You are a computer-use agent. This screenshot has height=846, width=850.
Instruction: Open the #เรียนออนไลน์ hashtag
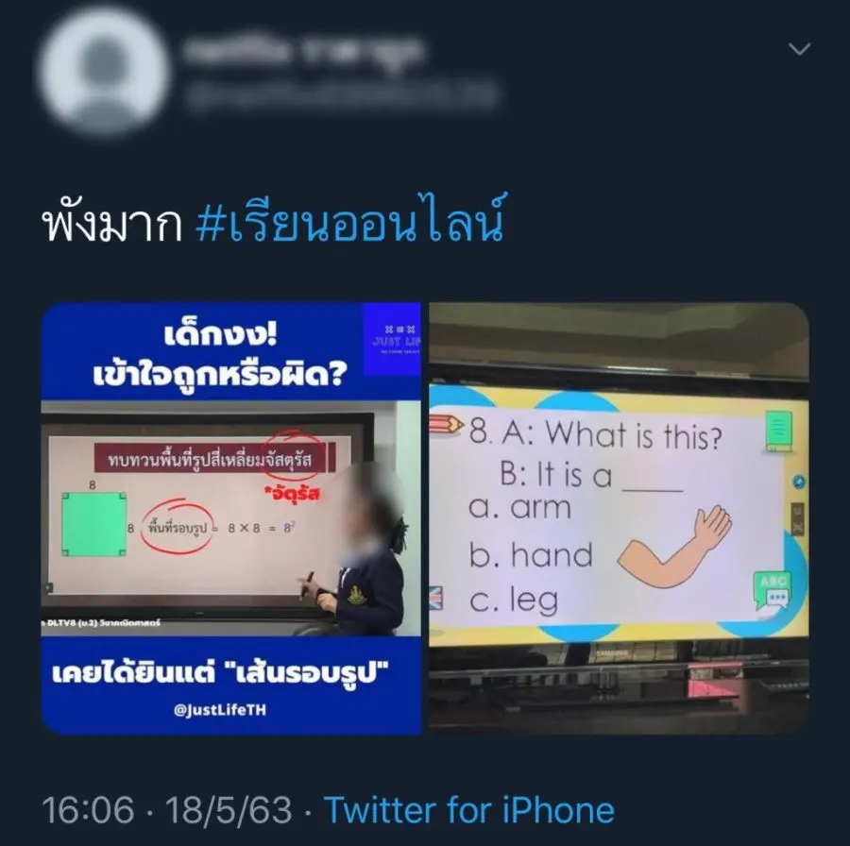349,219
